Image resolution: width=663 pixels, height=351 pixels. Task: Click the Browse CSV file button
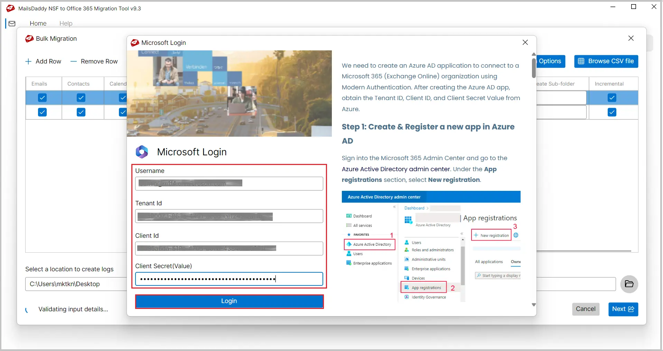point(606,61)
